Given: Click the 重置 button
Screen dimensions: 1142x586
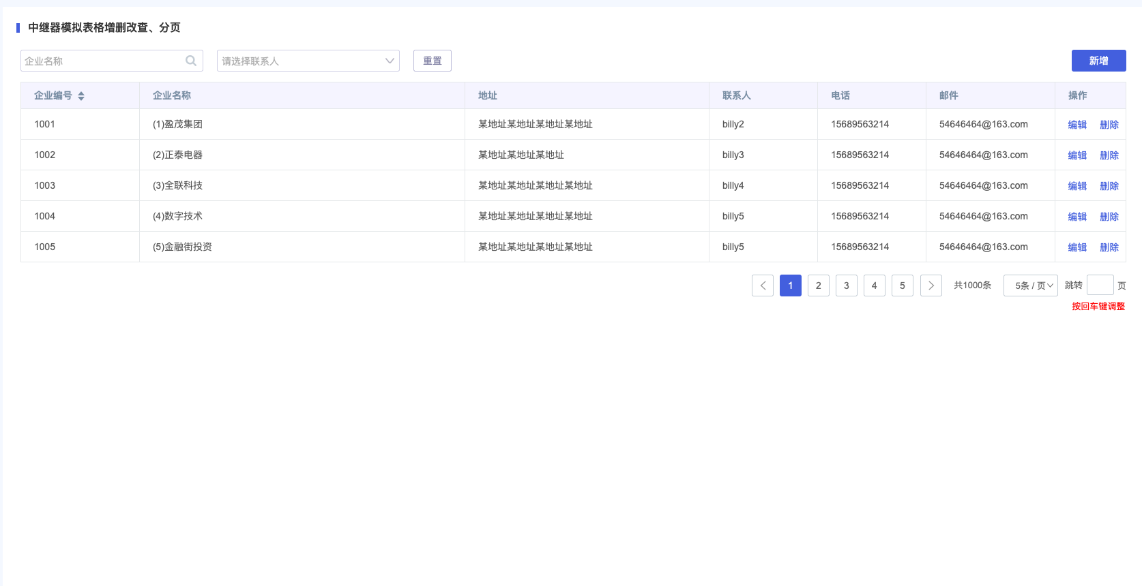Looking at the screenshot, I should click(433, 61).
